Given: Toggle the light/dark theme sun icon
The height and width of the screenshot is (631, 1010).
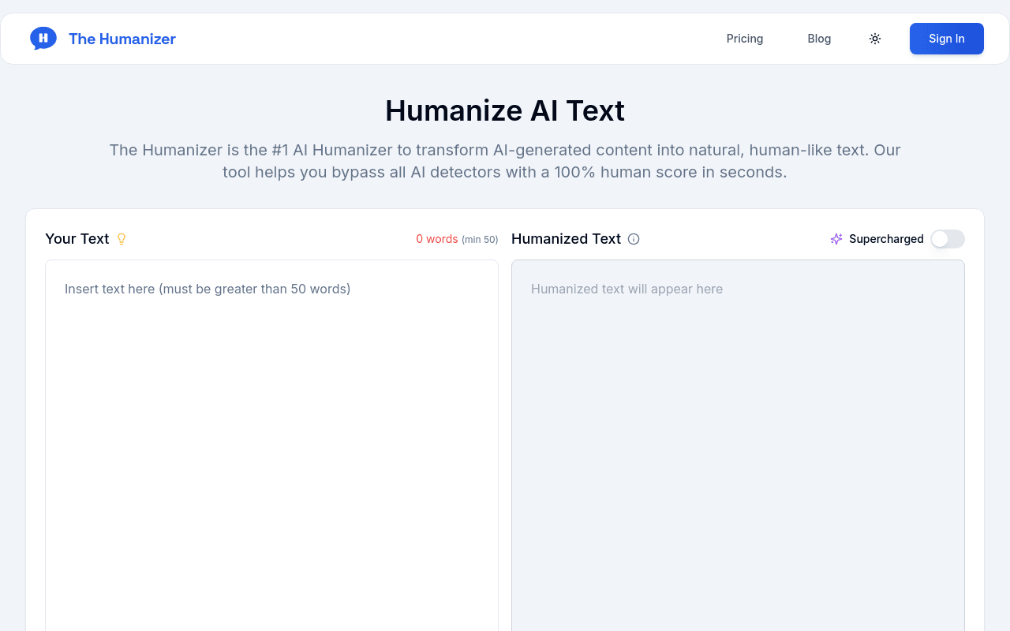Looking at the screenshot, I should coord(875,39).
